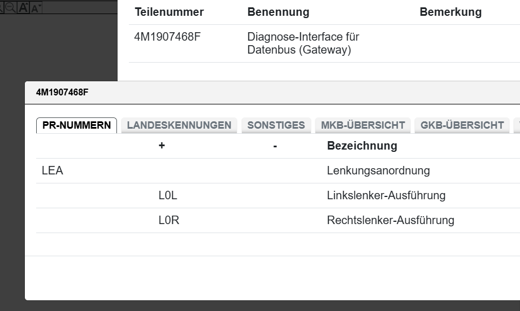Select the Linkslenker-Ausführung entry
The height and width of the screenshot is (311, 520).
(x=386, y=195)
